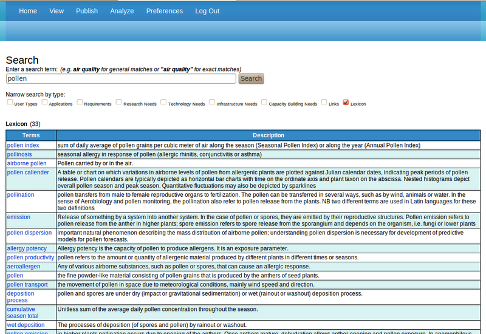Tick the Applications filter checkbox
This screenshot has height=334, width=486.
tap(45, 103)
